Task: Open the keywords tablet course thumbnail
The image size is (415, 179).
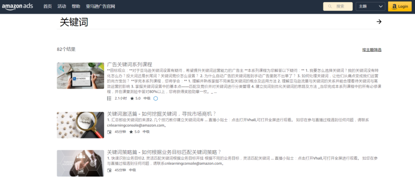Action: tap(80, 76)
